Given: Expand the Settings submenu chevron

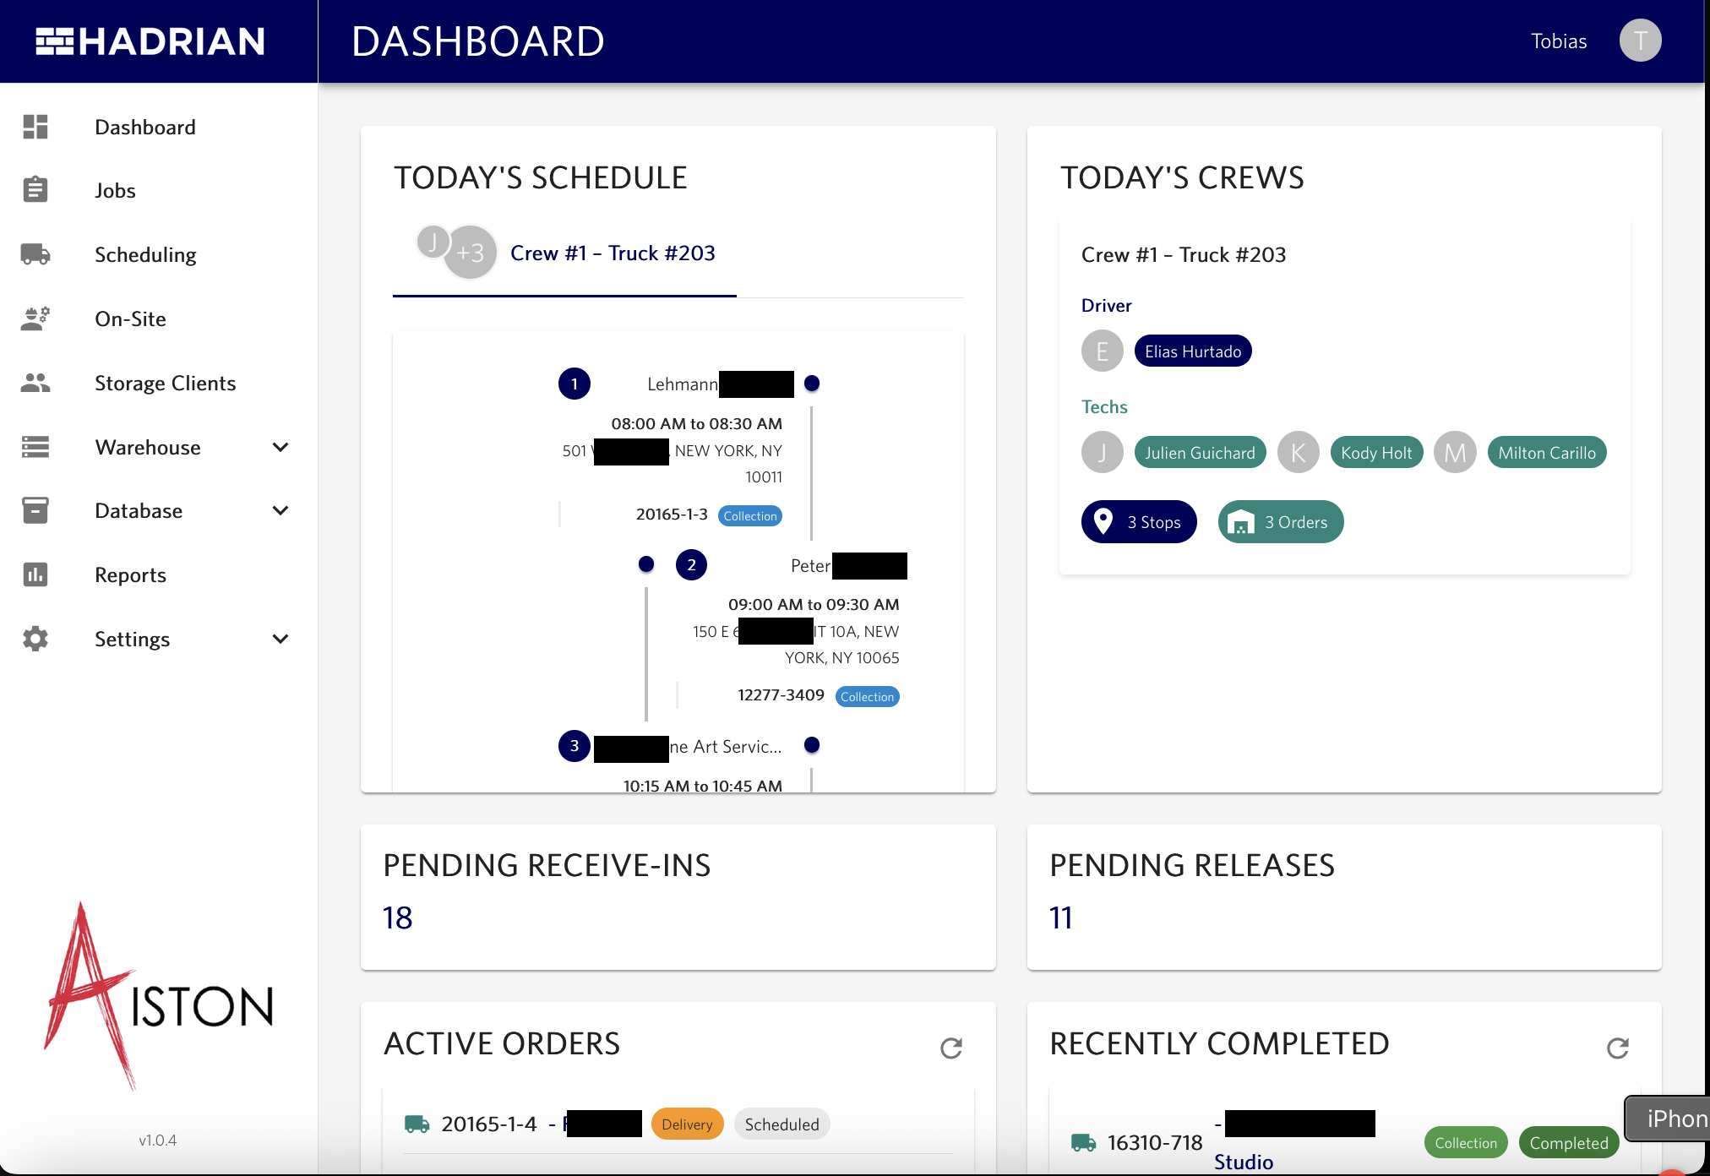Looking at the screenshot, I should pyautogui.click(x=280, y=639).
